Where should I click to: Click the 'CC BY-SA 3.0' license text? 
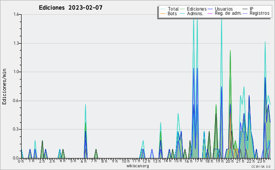pos(261,167)
